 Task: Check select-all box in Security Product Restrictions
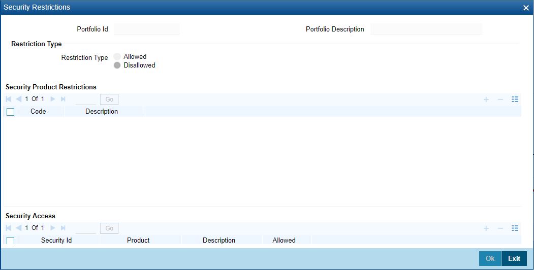pos(11,112)
